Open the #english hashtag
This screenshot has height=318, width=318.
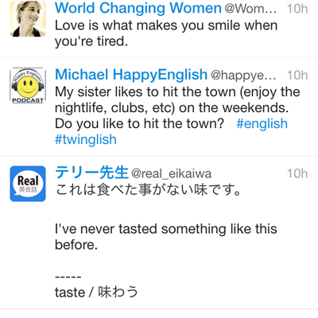(x=262, y=124)
